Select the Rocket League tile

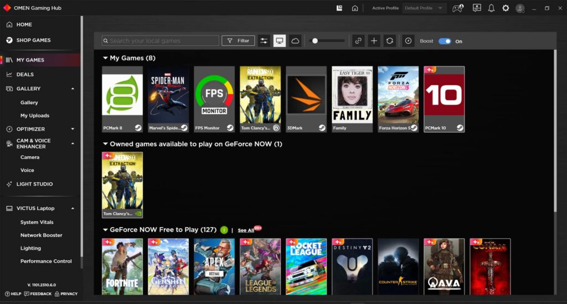click(306, 267)
